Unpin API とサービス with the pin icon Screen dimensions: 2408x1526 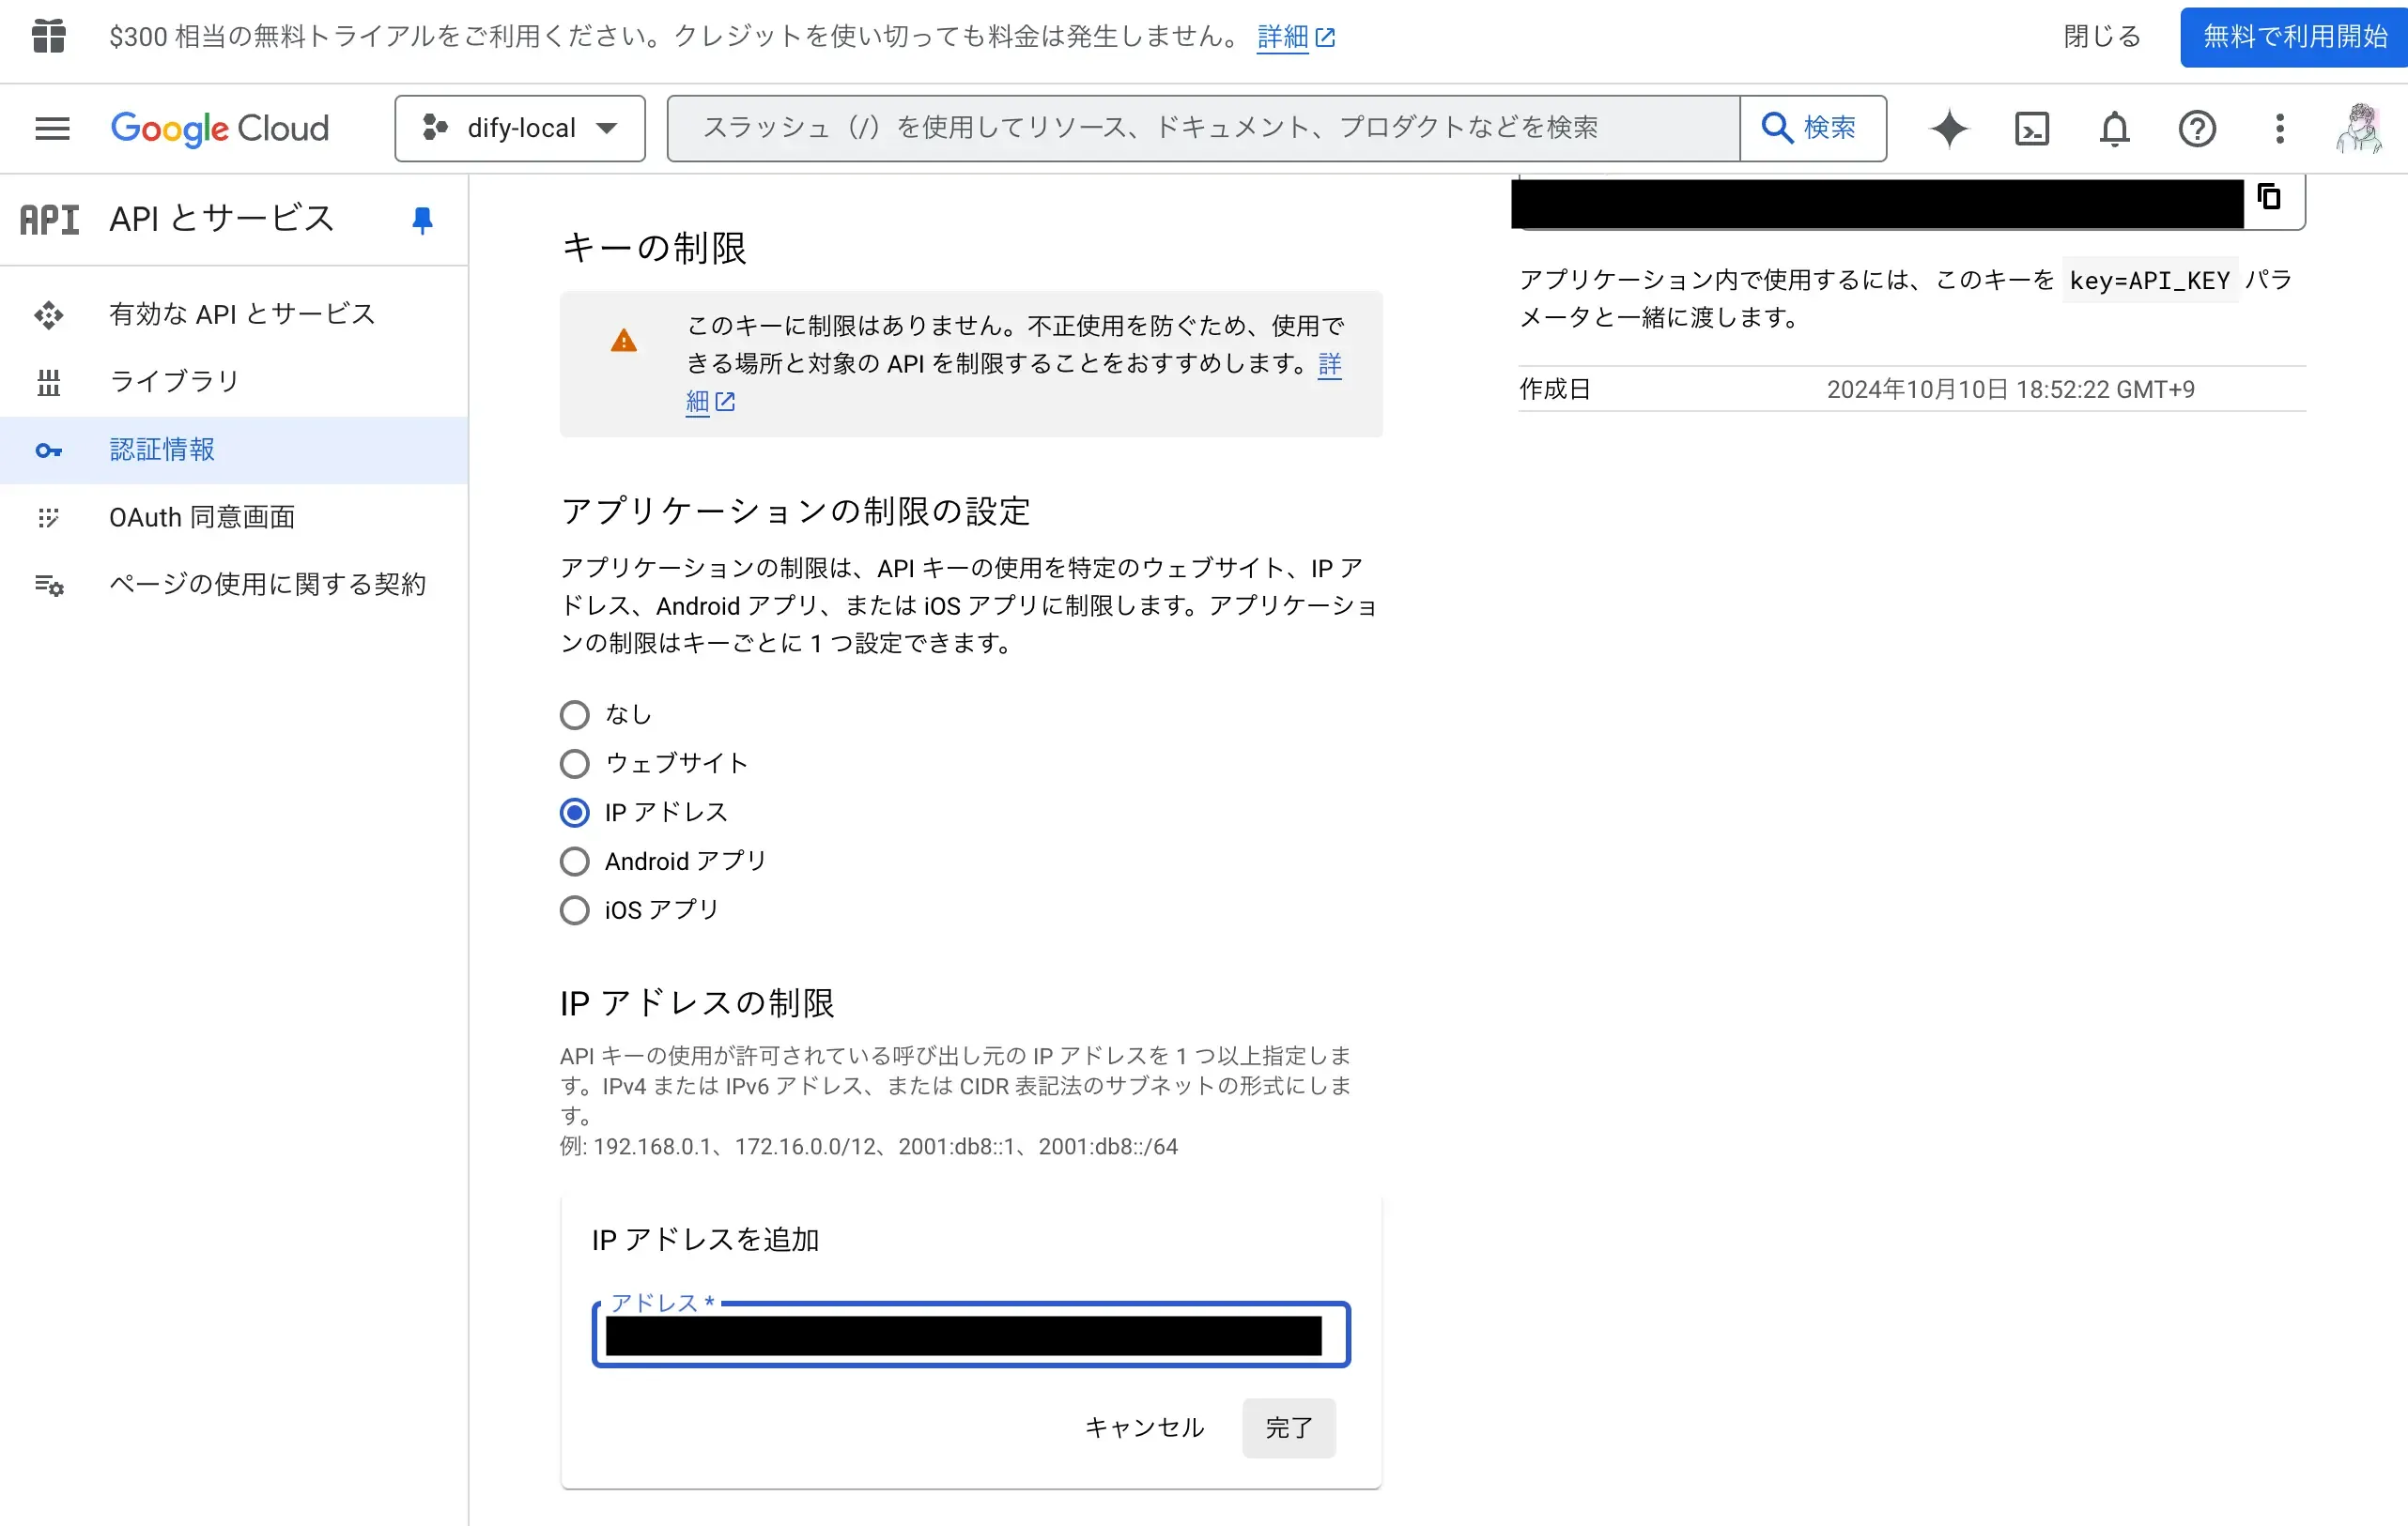[x=423, y=220]
